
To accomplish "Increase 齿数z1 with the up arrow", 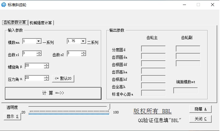I will [x=39, y=52].
